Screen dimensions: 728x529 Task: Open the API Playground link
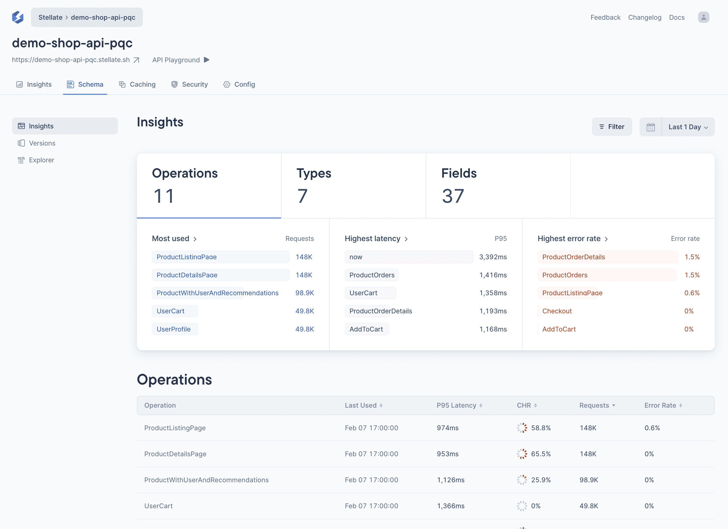click(x=181, y=59)
